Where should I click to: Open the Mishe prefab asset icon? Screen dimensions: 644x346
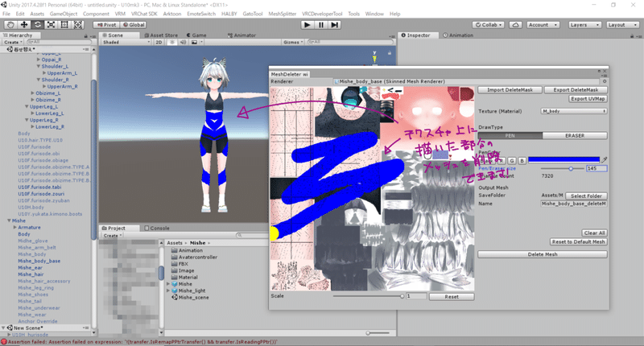pyautogui.click(x=175, y=284)
